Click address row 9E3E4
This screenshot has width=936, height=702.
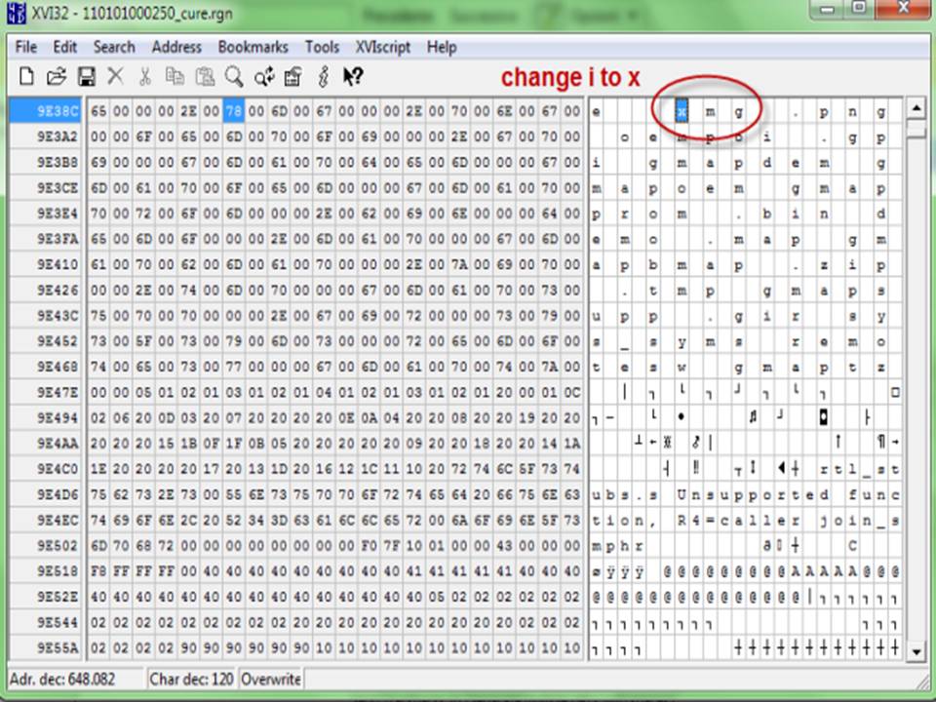pos(46,214)
